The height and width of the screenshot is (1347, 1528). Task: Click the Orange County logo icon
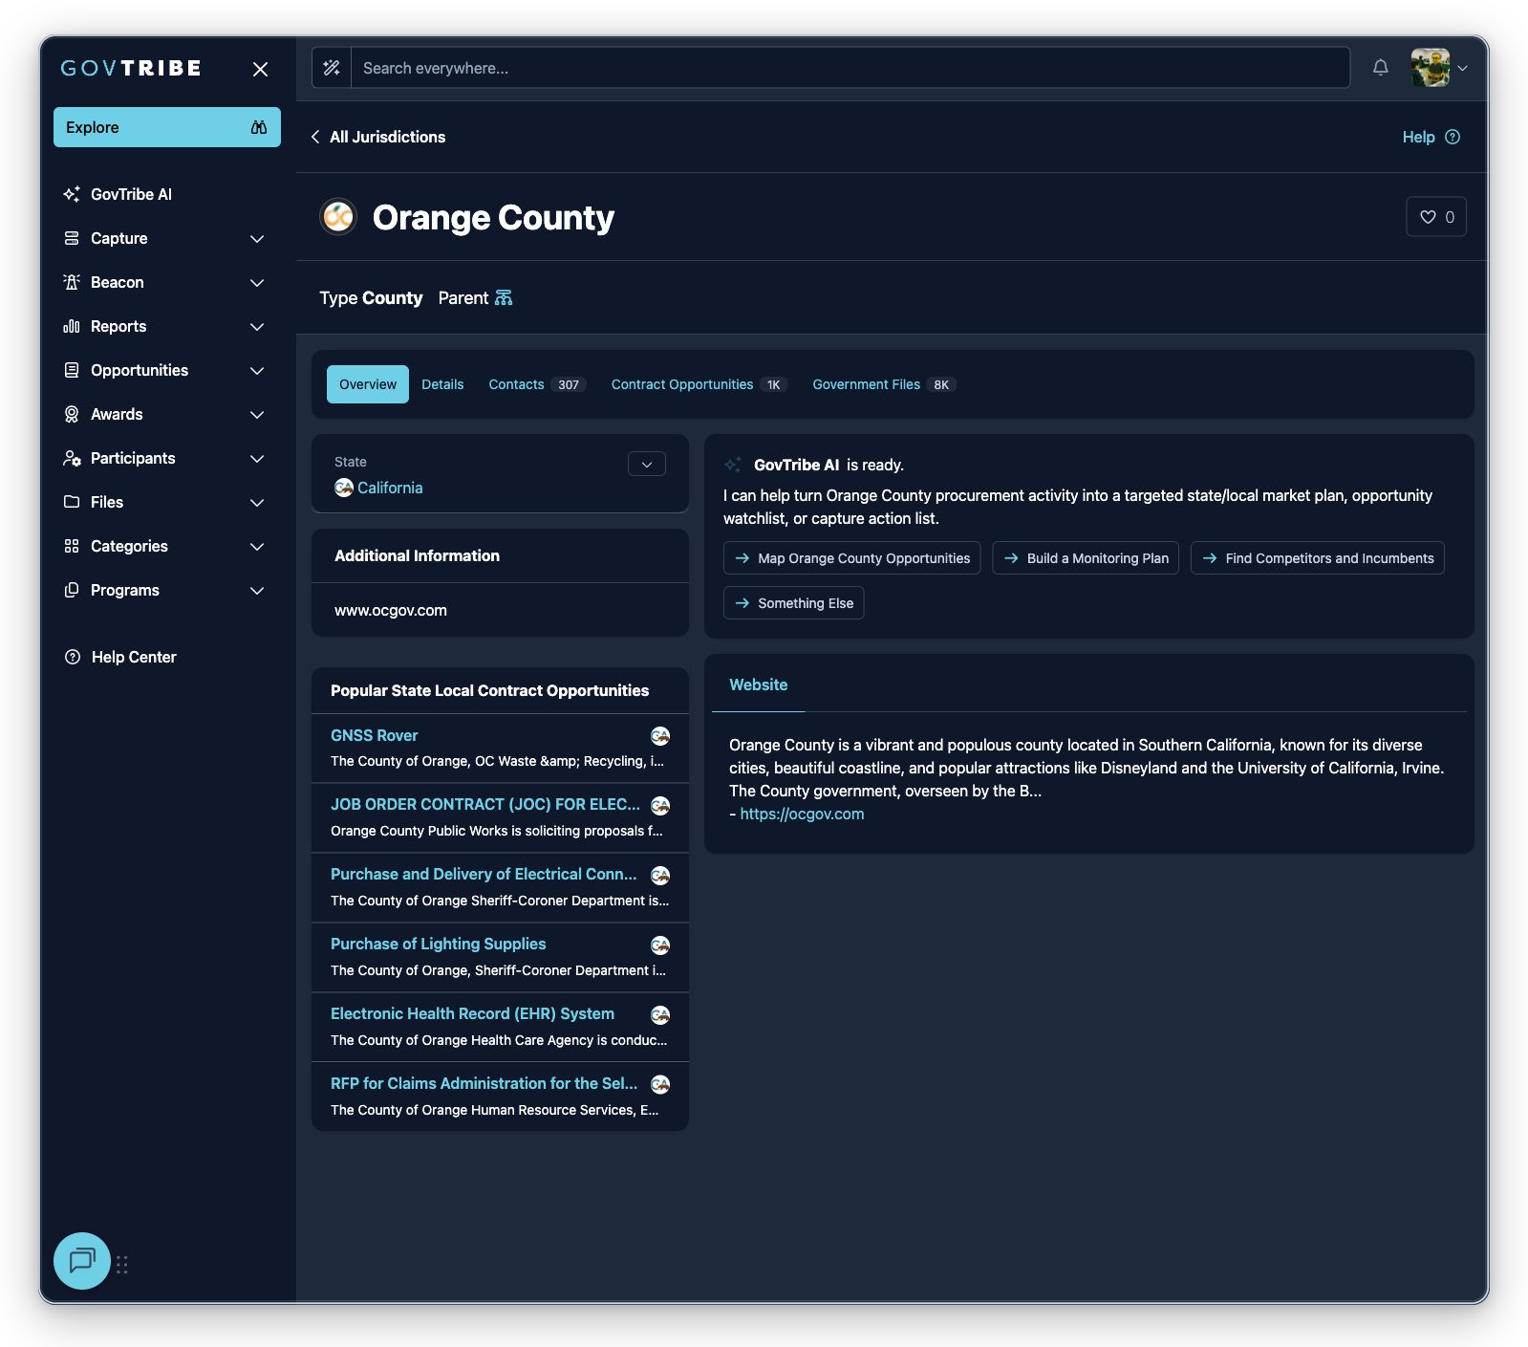[338, 217]
